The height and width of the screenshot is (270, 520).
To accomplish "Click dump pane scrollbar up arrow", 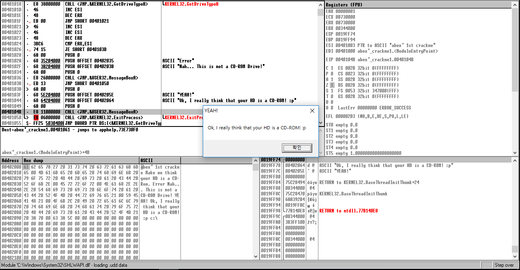I will point(256,161).
